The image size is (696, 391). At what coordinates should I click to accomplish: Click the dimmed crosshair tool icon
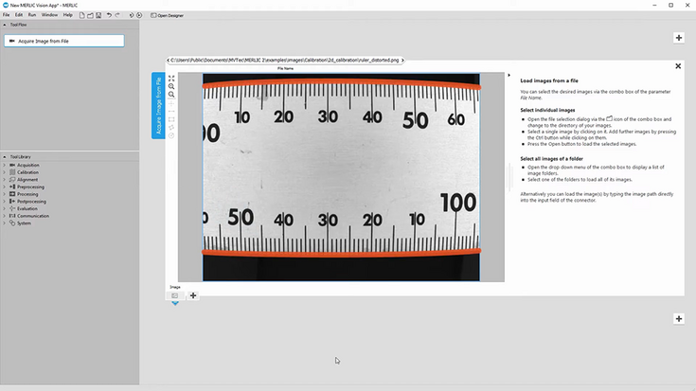[171, 103]
